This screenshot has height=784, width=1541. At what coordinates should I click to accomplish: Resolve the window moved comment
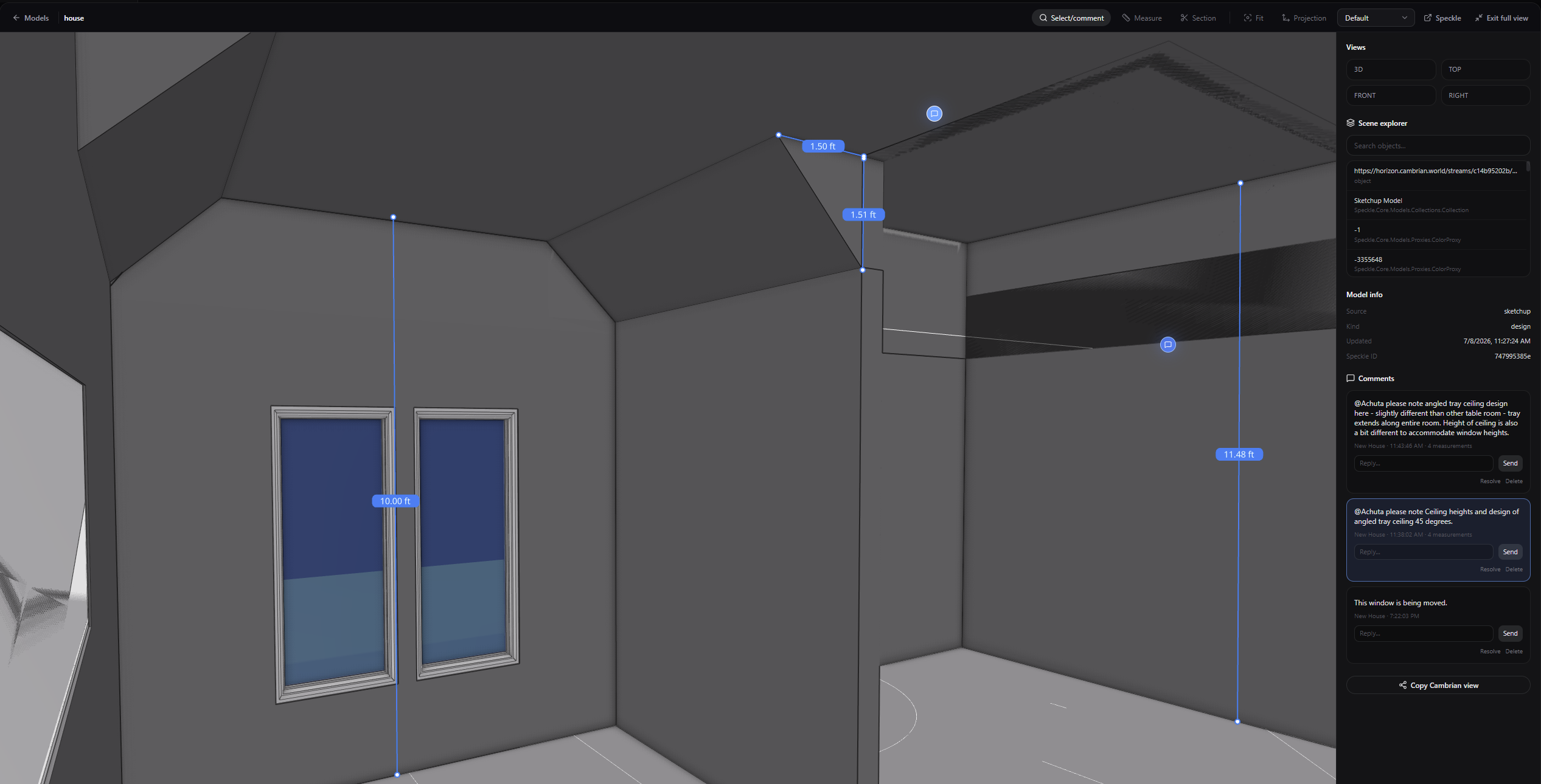[1490, 652]
